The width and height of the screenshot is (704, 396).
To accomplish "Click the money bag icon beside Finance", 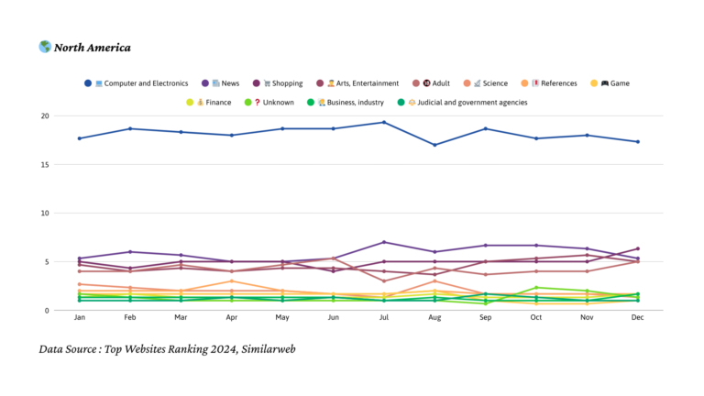I will pos(200,103).
